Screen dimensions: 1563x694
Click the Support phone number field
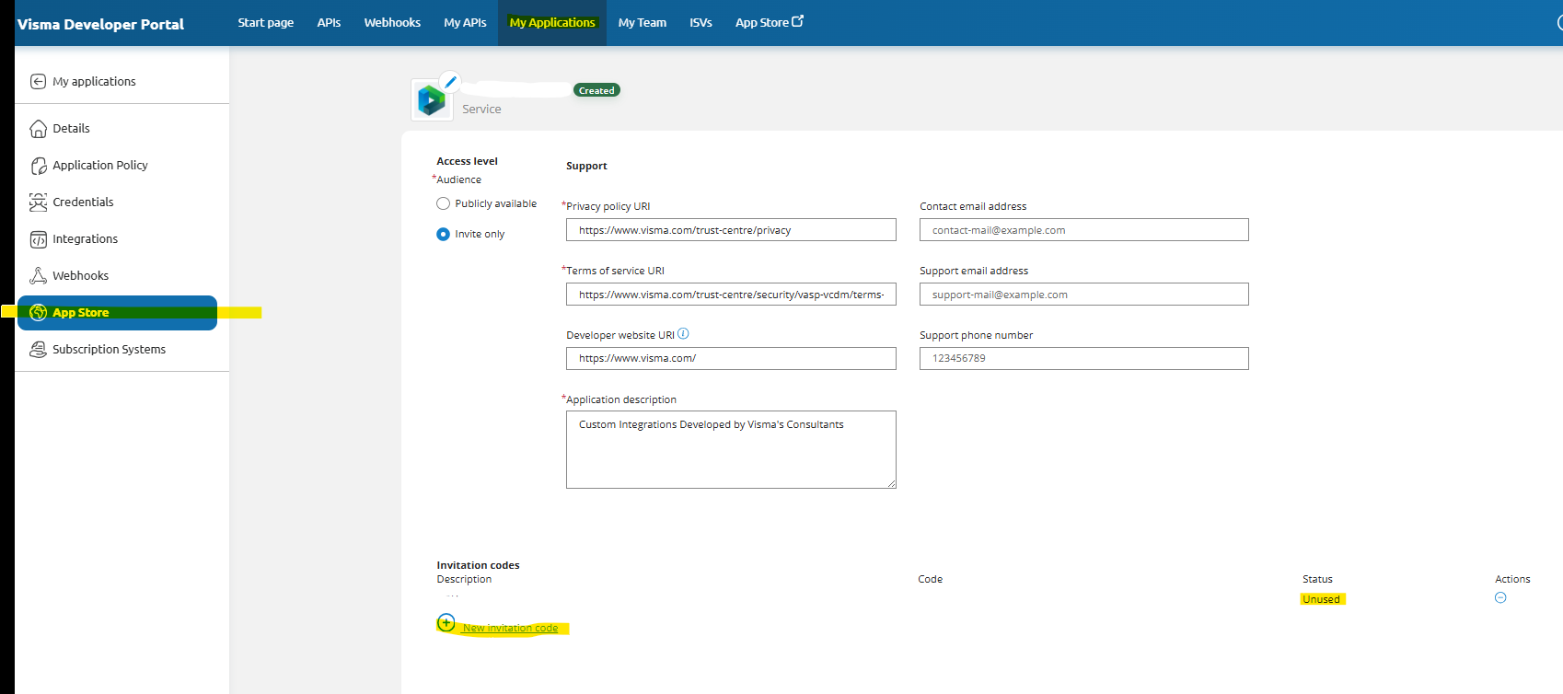point(1083,358)
